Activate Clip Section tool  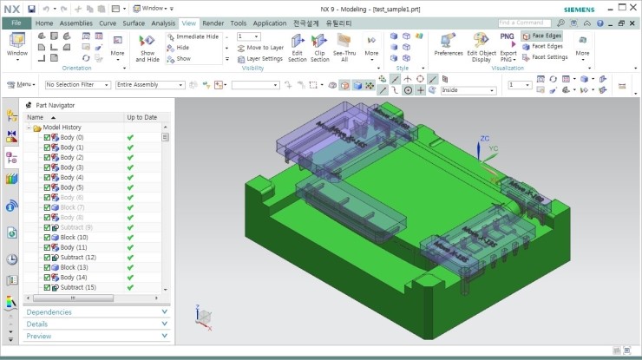coord(320,48)
